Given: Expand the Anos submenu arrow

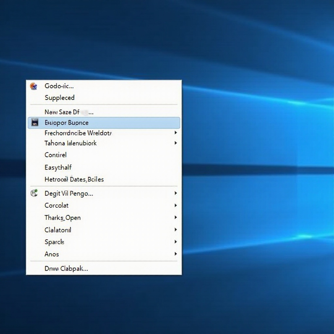Looking at the screenshot, I should (175, 254).
